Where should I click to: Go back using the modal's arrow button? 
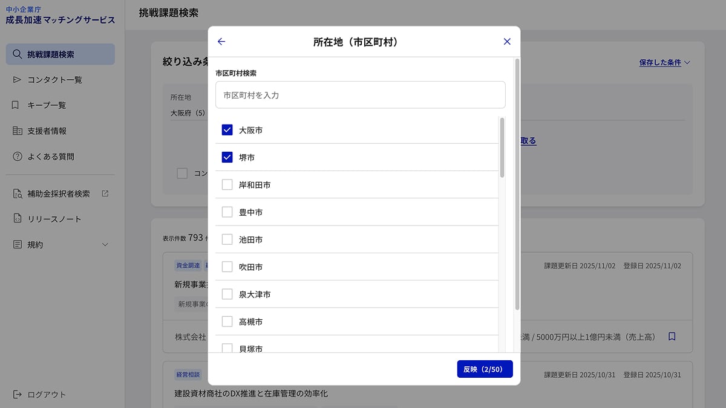tap(221, 41)
